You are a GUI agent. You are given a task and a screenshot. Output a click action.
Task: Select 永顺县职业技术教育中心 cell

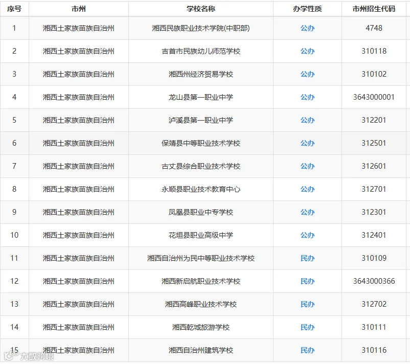click(201, 189)
